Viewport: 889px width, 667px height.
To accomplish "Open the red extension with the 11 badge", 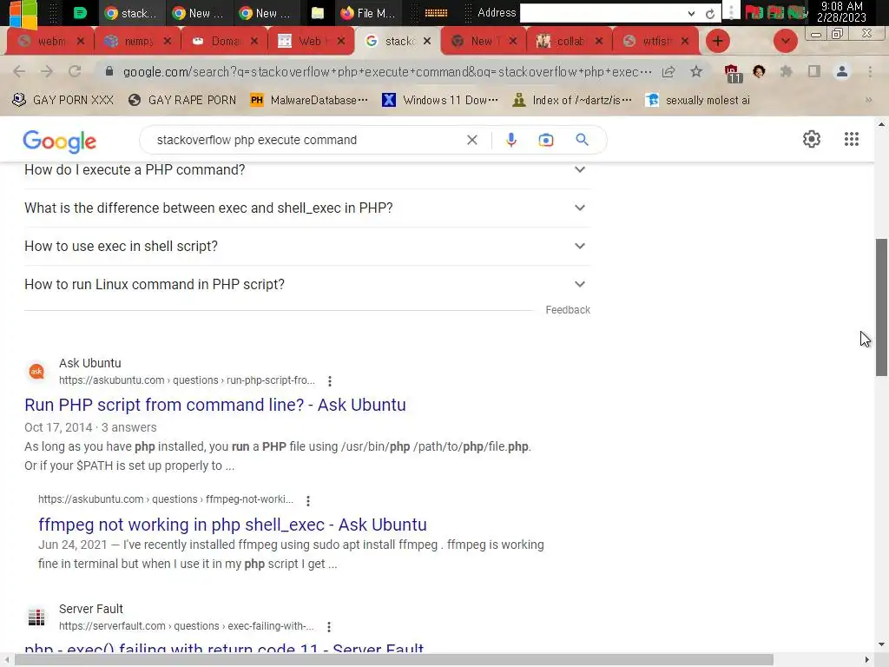I will [x=732, y=73].
